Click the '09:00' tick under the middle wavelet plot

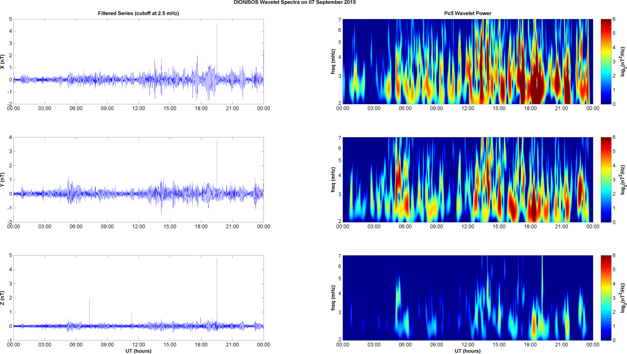click(437, 227)
